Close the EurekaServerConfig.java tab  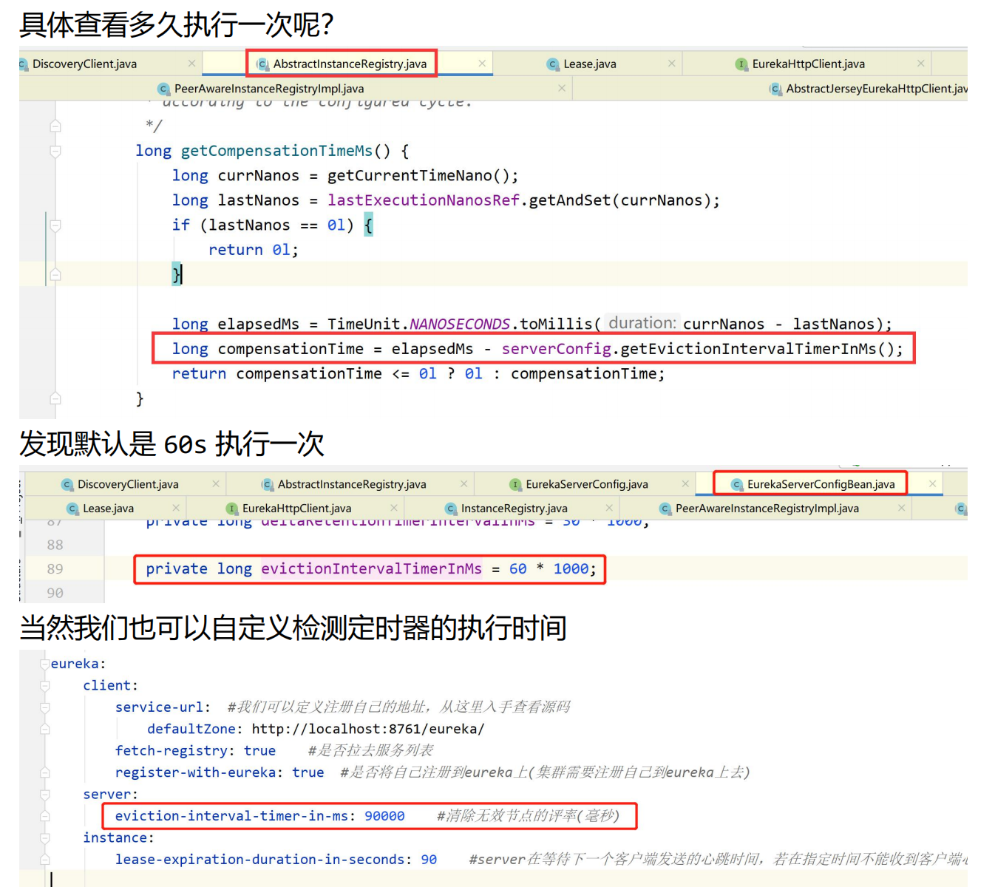(x=685, y=483)
